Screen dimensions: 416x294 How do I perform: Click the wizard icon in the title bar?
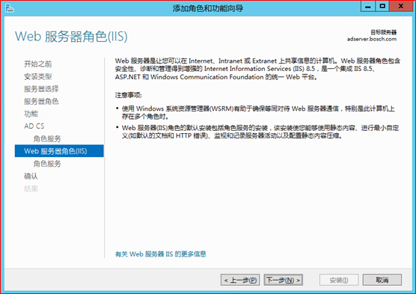point(10,8)
